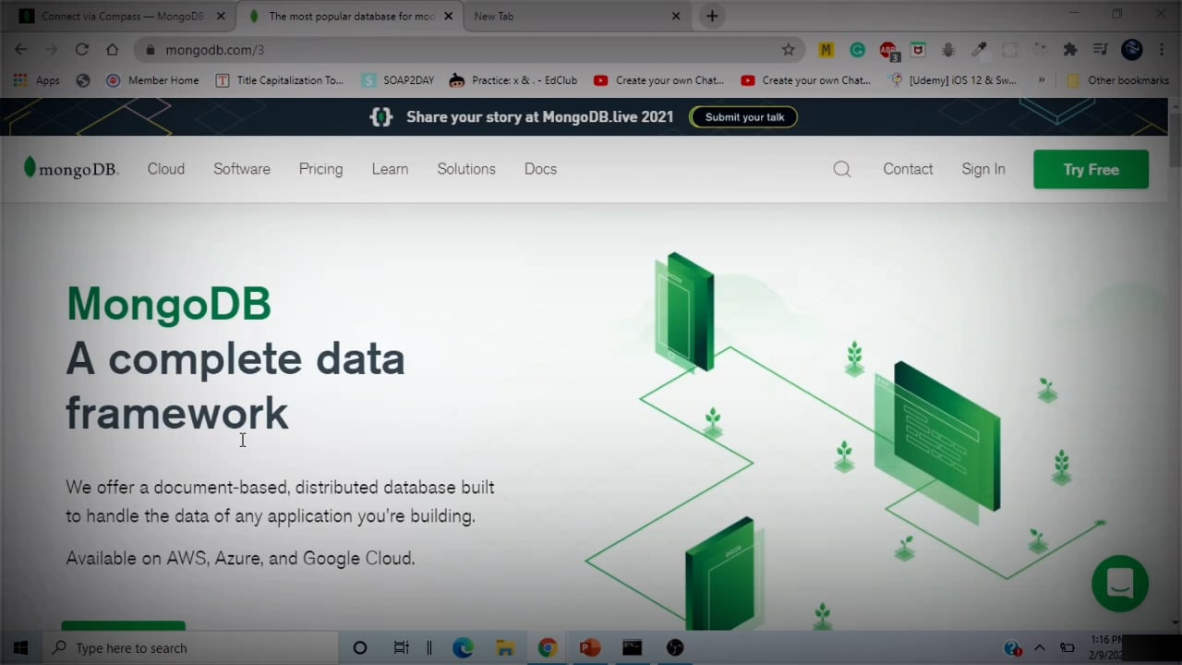Open the Solutions navigation menu
1182x665 pixels.
[466, 169]
